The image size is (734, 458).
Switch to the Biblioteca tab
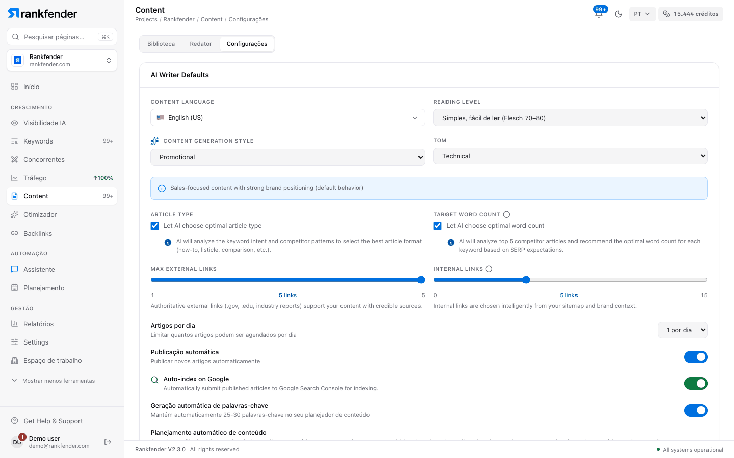161,44
